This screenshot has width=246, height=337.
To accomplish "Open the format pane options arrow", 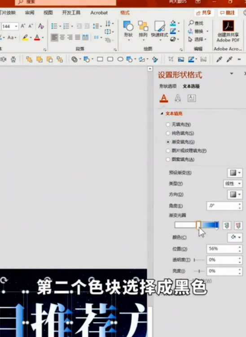I will [x=232, y=74].
